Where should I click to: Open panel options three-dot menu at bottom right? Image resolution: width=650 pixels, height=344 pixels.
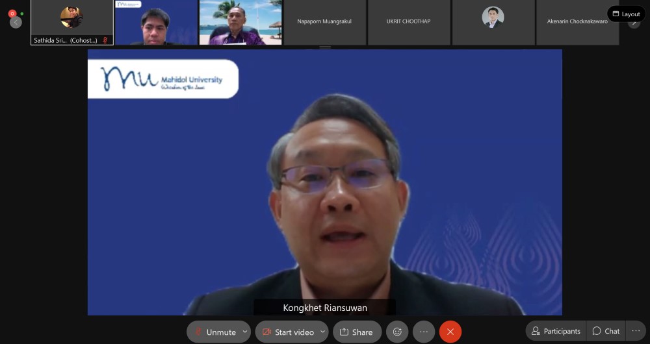tap(636, 331)
